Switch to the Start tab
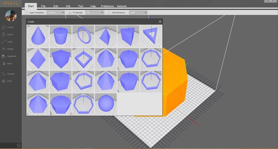The image size is (278, 149). 31,6
